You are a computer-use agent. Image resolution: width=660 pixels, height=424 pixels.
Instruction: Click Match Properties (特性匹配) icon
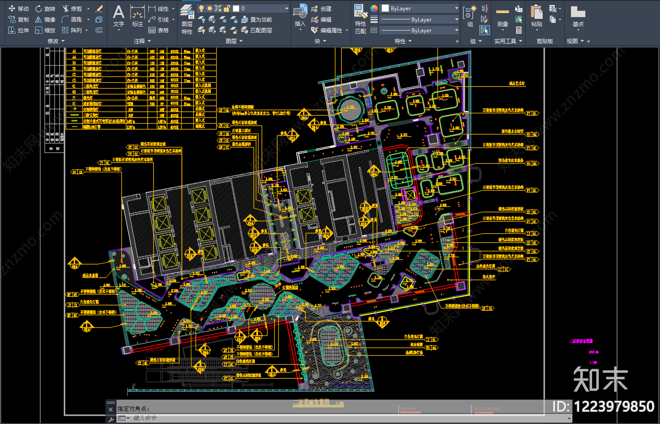tap(361, 19)
